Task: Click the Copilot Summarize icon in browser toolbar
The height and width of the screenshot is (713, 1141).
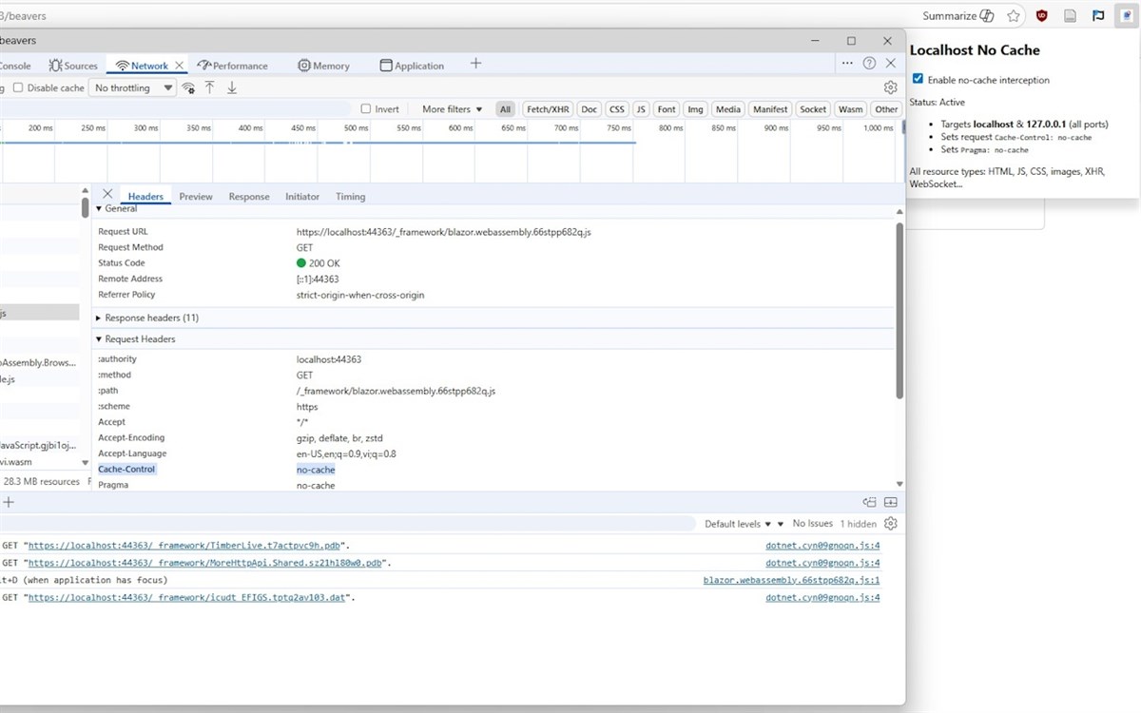Action: pyautogui.click(x=987, y=15)
